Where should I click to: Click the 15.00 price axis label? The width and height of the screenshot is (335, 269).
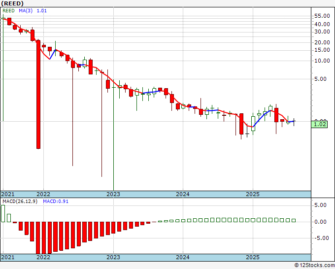322,50
